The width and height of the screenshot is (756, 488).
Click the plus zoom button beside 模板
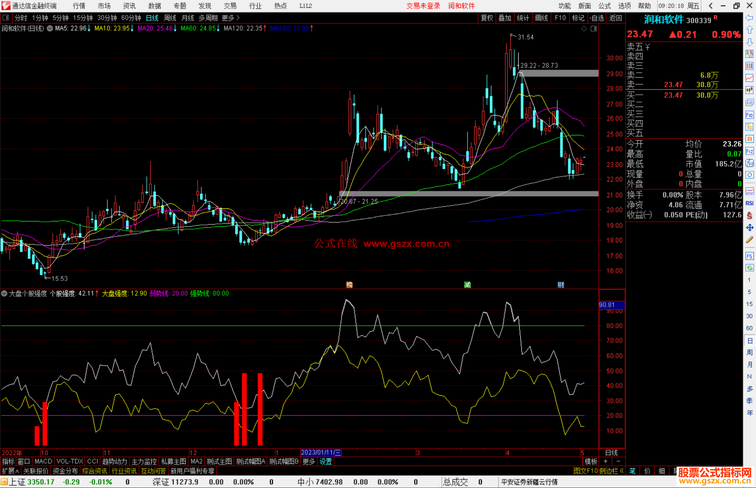605,461
